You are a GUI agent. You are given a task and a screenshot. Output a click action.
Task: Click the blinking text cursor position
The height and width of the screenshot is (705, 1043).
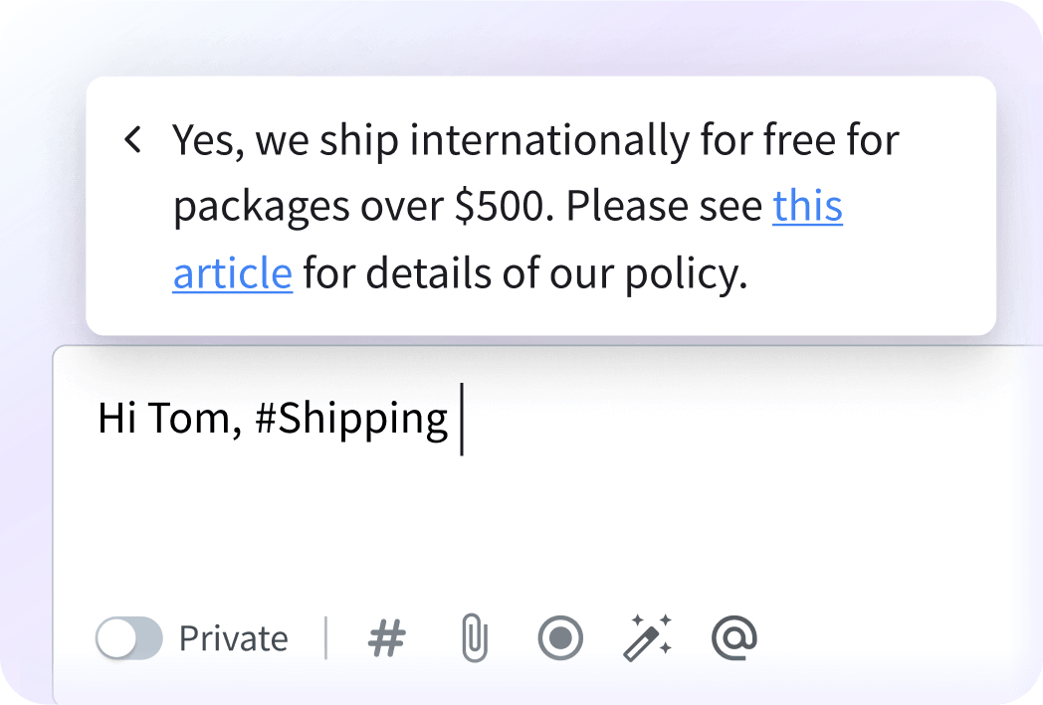point(460,419)
